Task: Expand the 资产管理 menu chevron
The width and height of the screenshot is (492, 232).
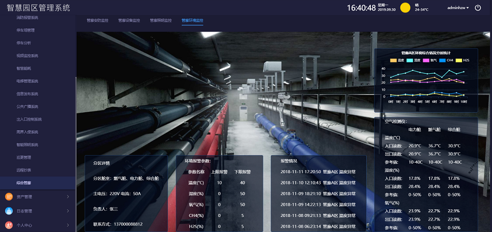Action: coord(68,196)
